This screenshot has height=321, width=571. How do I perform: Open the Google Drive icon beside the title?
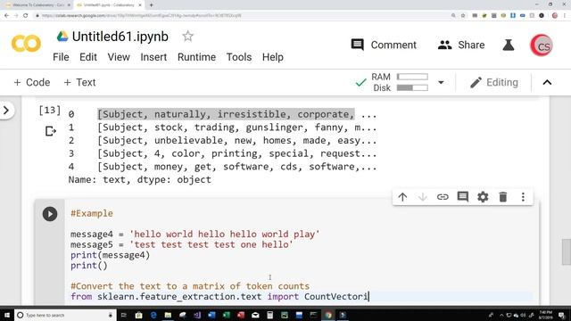click(62, 37)
